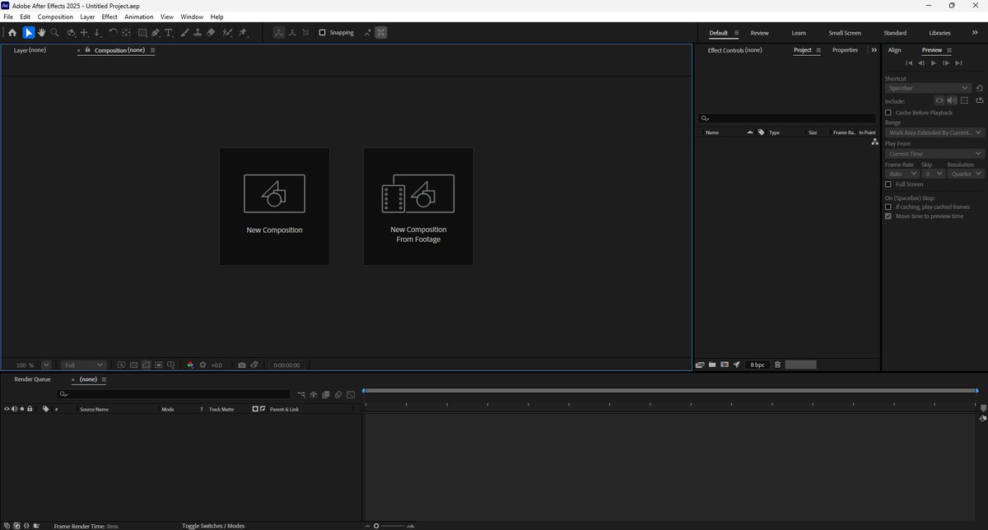Click the Graph Editor icon in timeline
This screenshot has width=988, height=530.
tap(351, 394)
